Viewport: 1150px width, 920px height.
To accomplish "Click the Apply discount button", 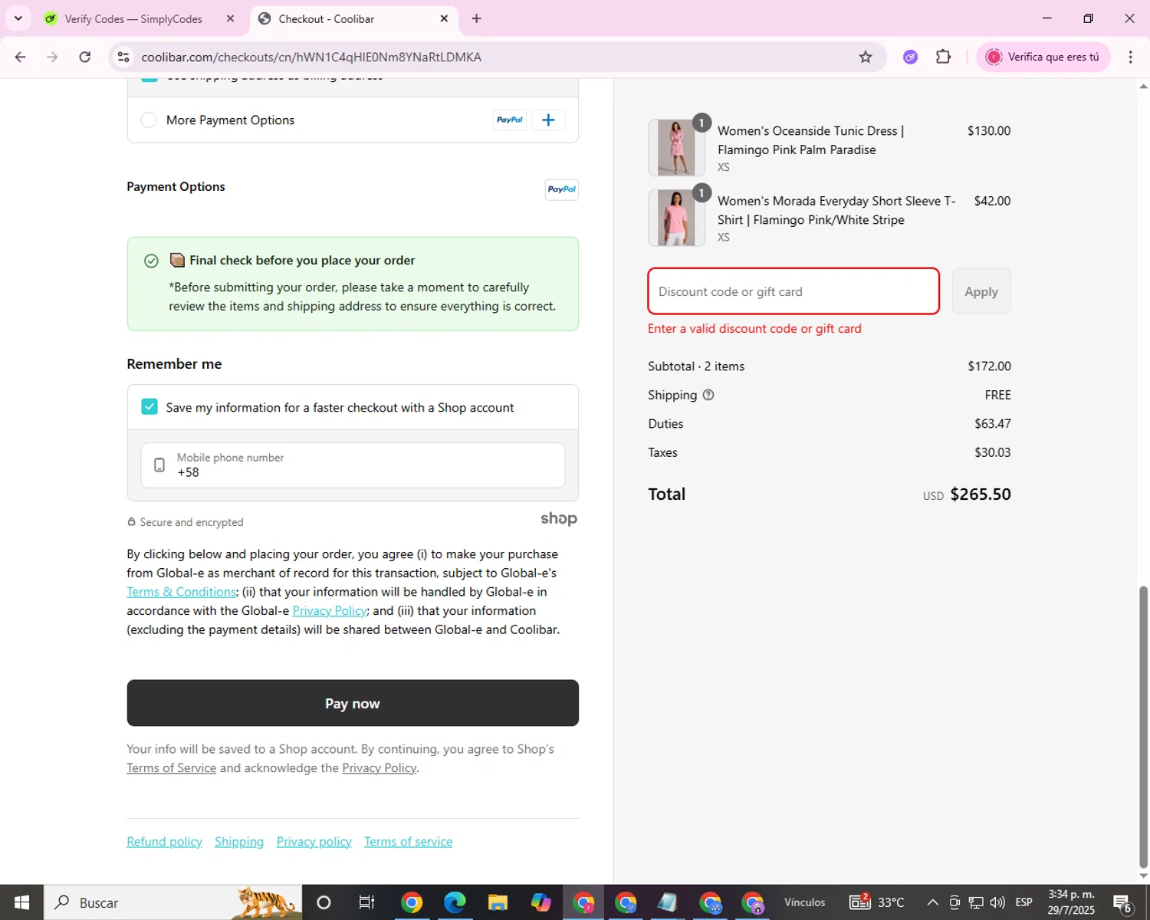I will pyautogui.click(x=981, y=291).
